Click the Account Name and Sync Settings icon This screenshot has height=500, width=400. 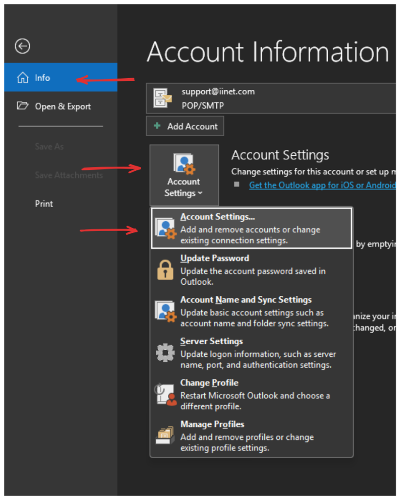coord(165,311)
